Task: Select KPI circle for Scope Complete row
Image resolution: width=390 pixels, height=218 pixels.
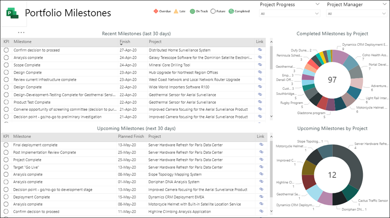Action: 6,65
